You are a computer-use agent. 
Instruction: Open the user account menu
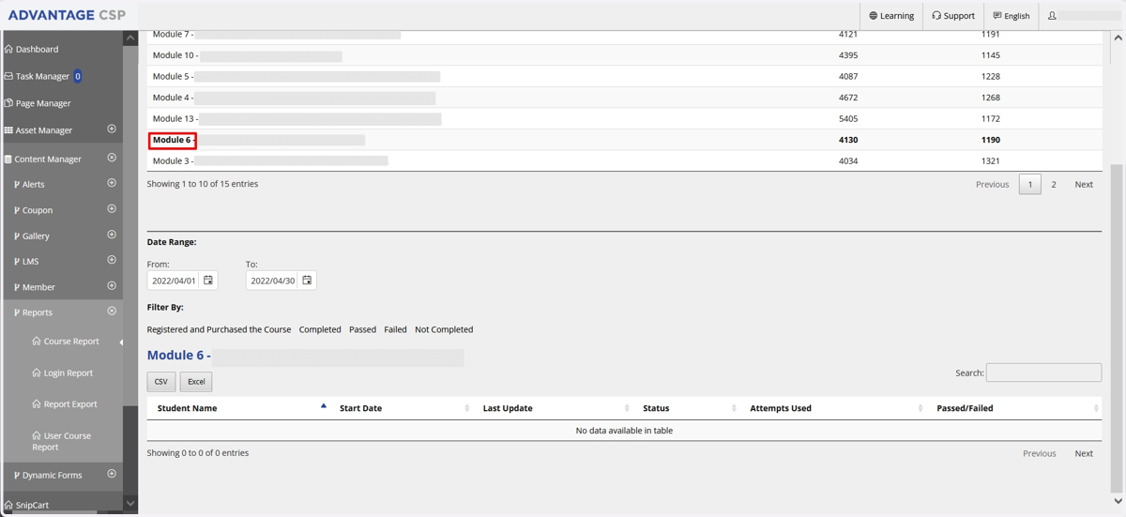[1084, 16]
